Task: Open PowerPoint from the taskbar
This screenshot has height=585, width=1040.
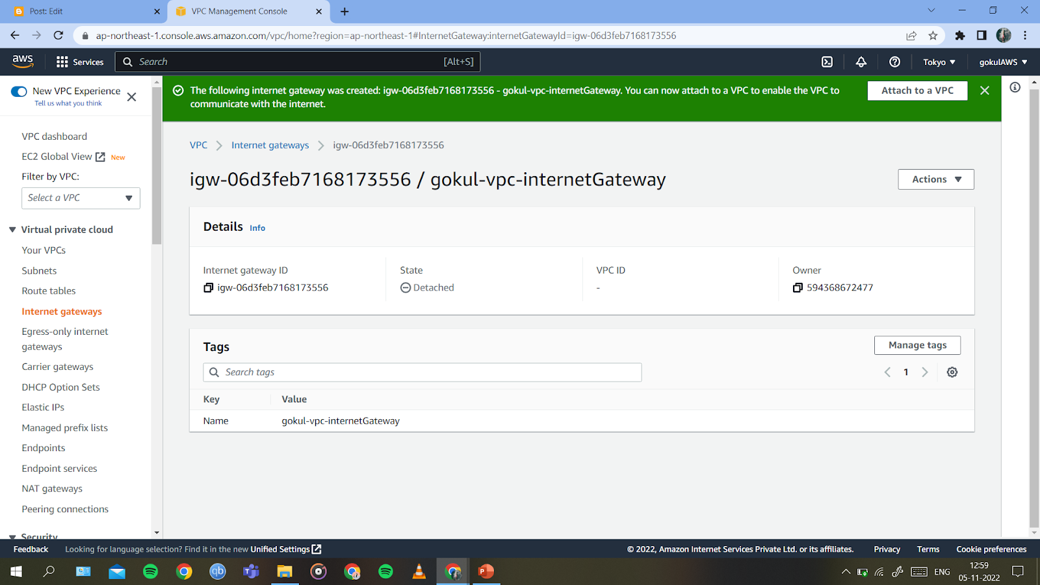Action: (x=486, y=571)
